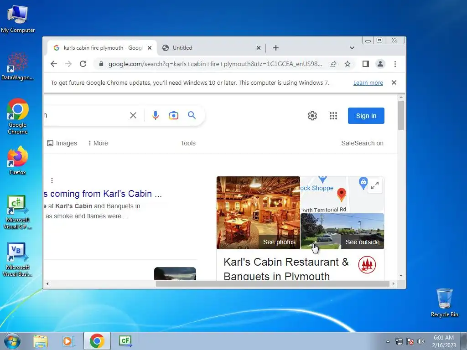Open the coming from Karl's Cabin result

pyautogui.click(x=103, y=194)
